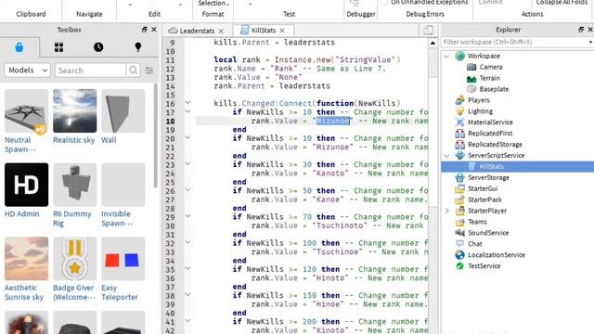
Task: Click in the Toolbox Search field
Action: [x=91, y=71]
